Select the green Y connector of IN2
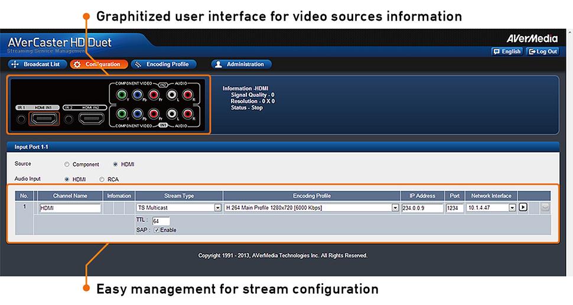This screenshot has height=305, width=573. pos(122,95)
